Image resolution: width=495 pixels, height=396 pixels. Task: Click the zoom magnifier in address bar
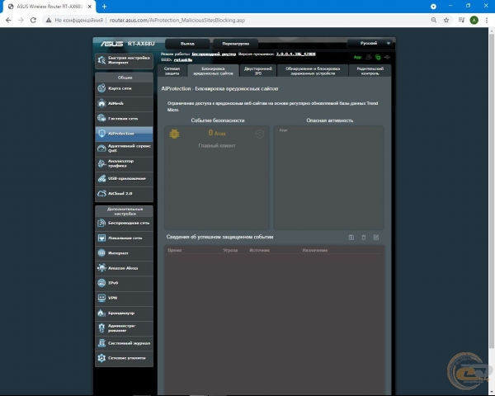(434, 20)
